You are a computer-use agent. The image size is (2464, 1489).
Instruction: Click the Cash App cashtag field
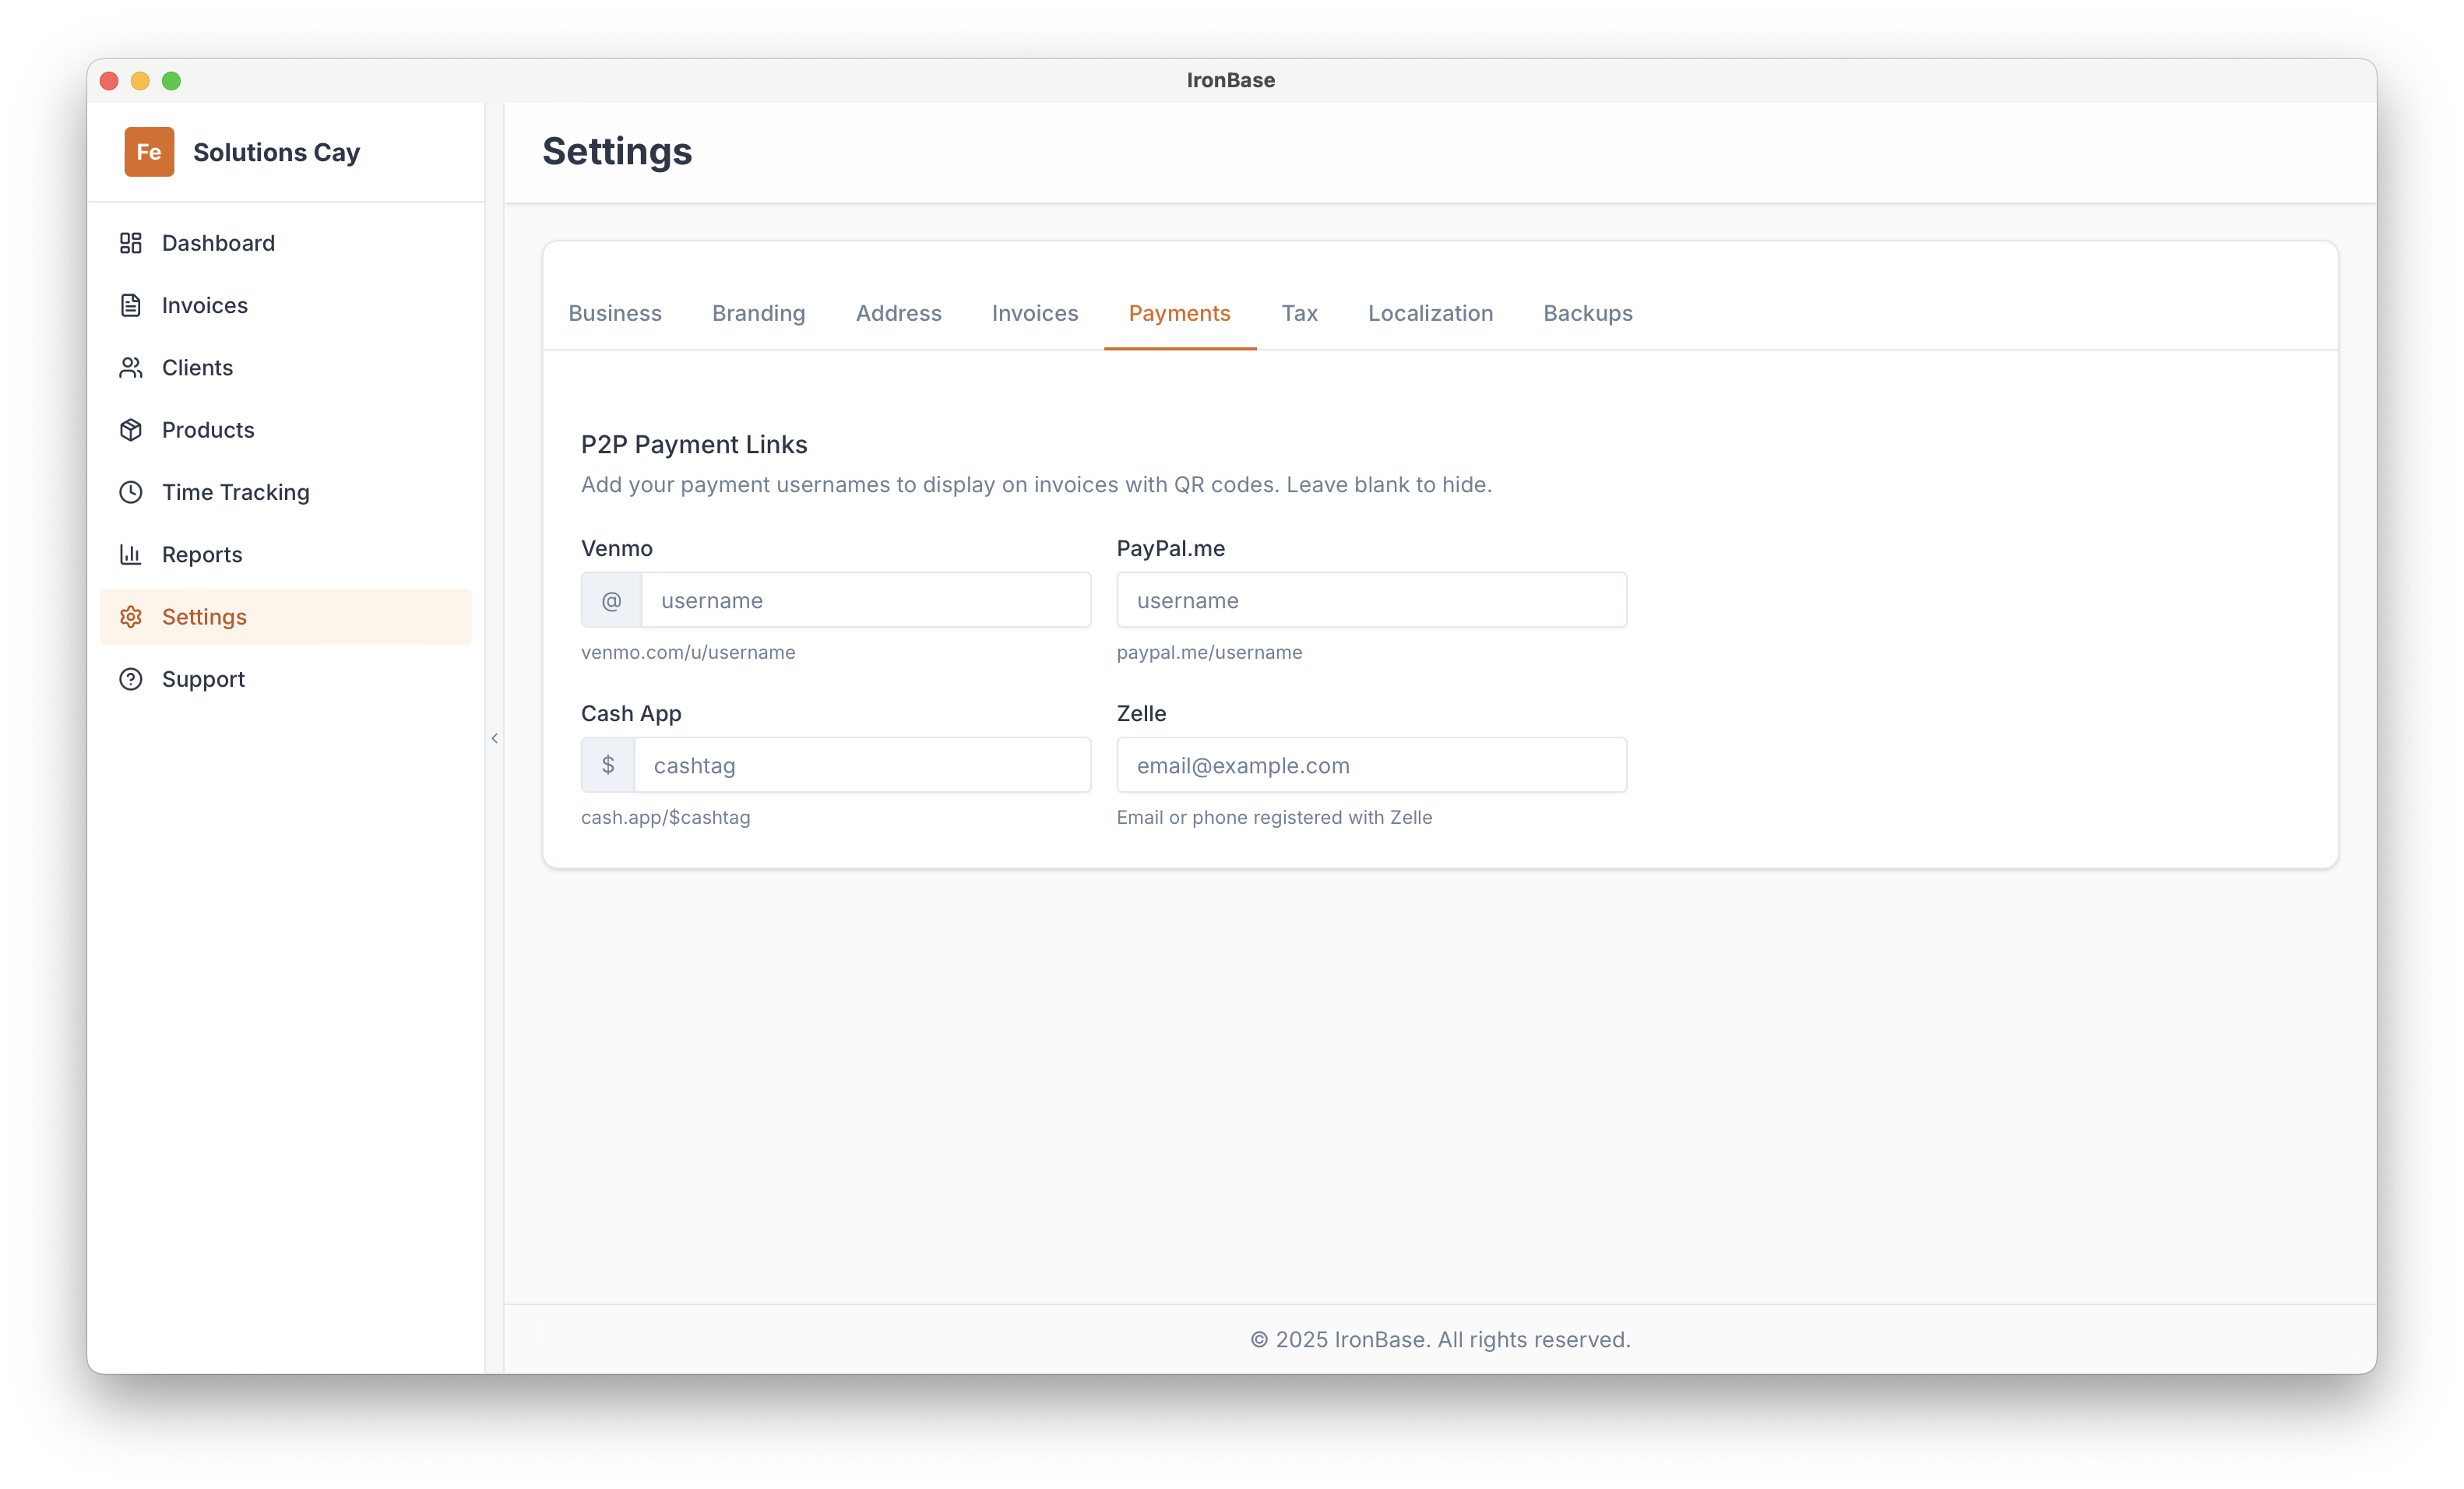click(865, 765)
